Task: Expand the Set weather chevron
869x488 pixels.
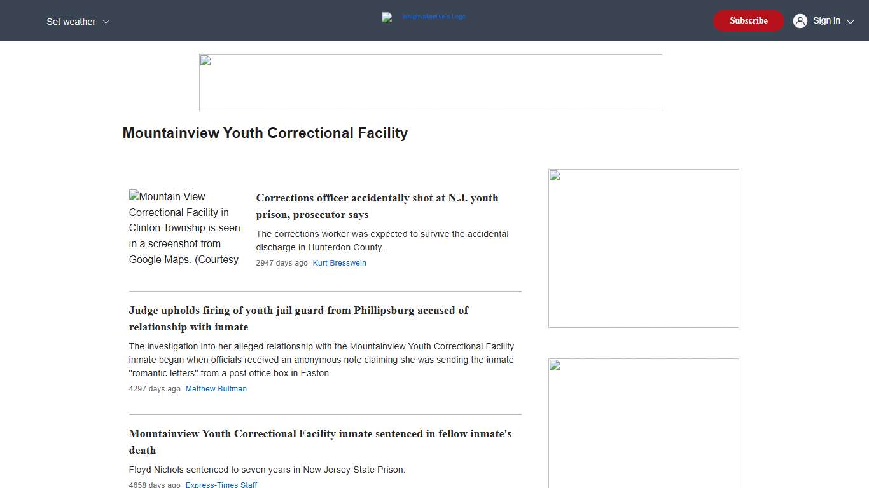Action: [x=106, y=21]
